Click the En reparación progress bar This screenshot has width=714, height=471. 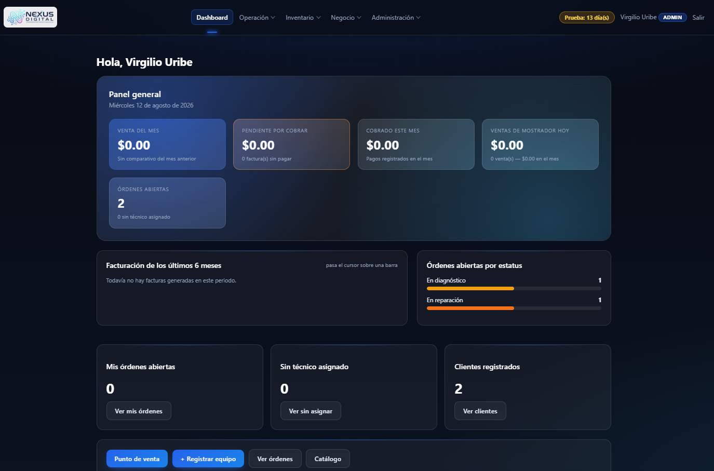coord(514,308)
